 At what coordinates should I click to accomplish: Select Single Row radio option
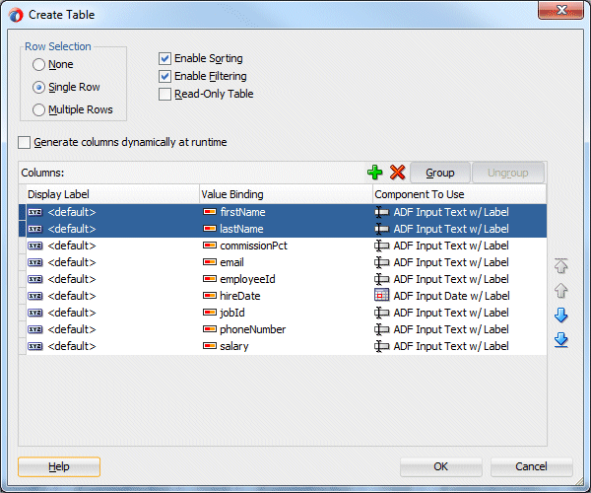pos(38,87)
